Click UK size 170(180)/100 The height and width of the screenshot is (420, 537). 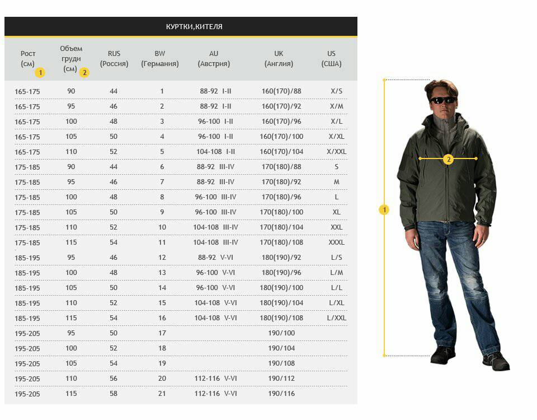[281, 212]
